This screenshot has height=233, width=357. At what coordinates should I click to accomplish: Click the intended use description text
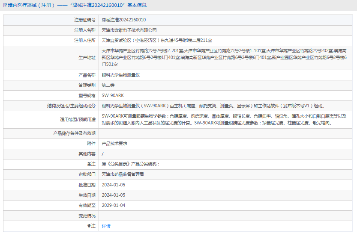pyautogui.click(x=224, y=119)
